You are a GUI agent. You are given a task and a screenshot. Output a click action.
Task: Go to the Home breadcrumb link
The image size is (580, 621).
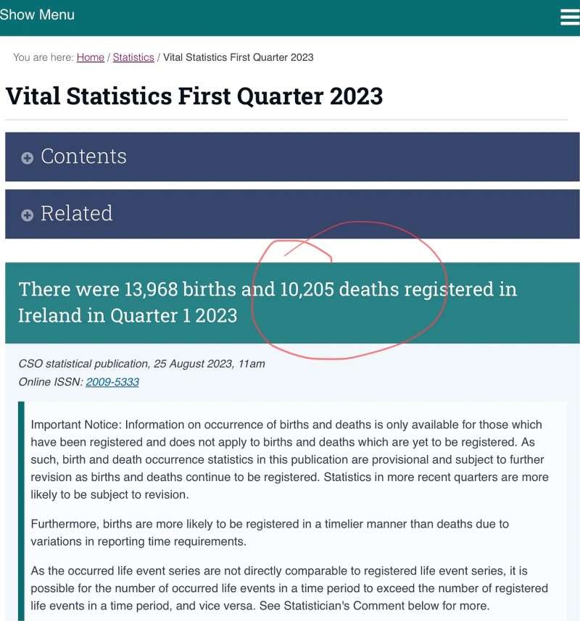tap(91, 57)
